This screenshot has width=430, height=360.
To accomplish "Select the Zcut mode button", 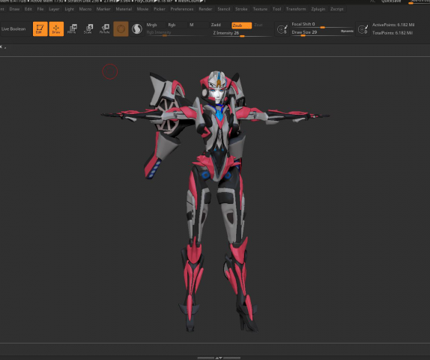I will pos(258,25).
